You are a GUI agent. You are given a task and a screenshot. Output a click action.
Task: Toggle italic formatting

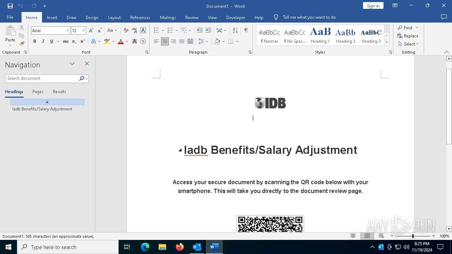click(43, 41)
